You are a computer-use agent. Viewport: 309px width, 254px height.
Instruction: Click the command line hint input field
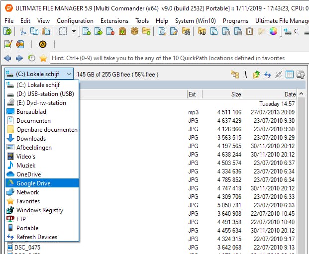coord(174,58)
